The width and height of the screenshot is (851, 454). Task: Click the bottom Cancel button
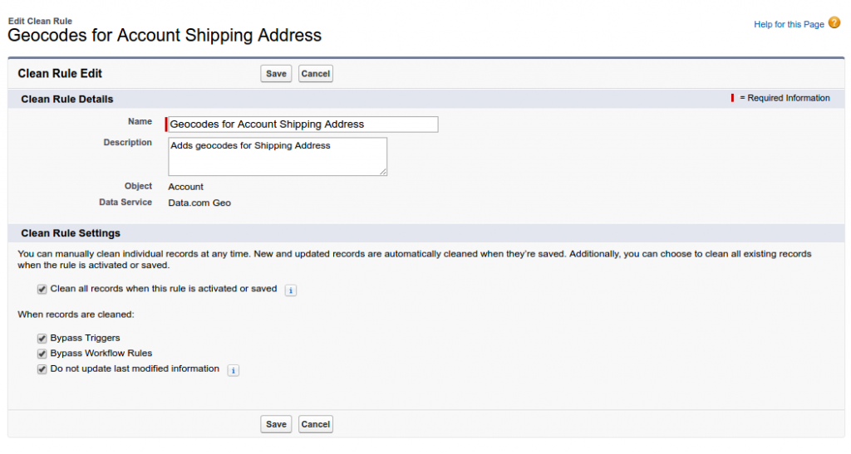(316, 424)
